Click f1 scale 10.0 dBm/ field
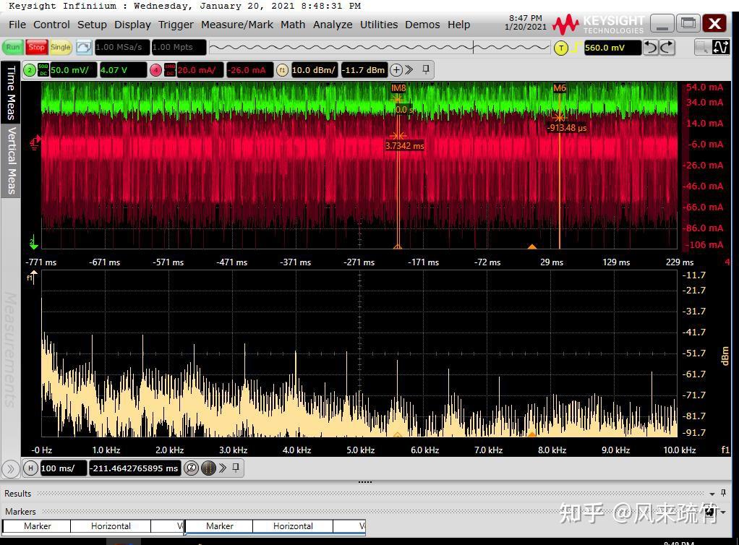This screenshot has height=545, width=739. pos(315,70)
